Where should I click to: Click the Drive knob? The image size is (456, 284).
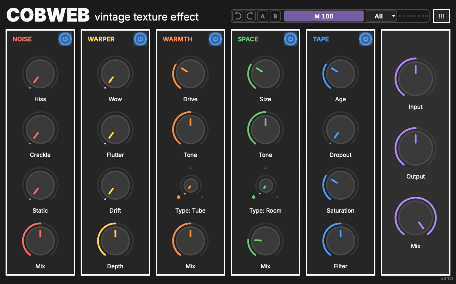tap(190, 74)
